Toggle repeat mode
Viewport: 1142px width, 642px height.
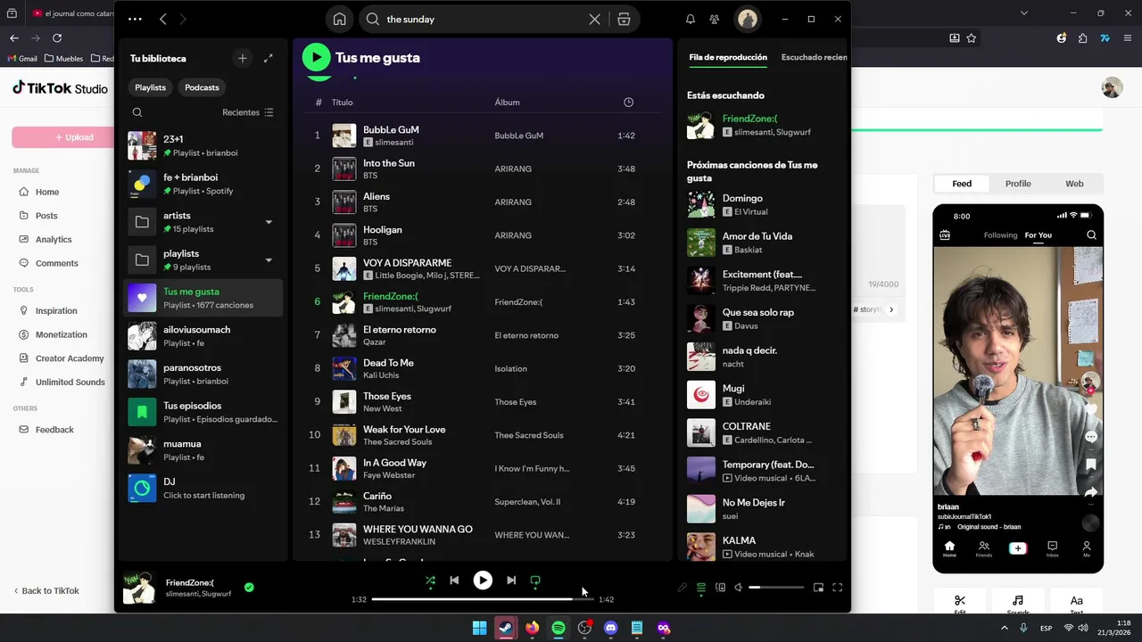[535, 580]
